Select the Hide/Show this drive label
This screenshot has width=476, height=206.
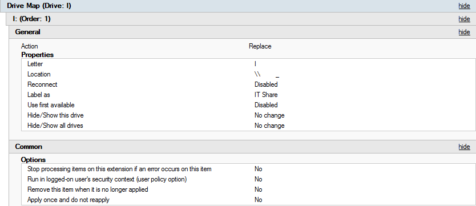[55, 115]
